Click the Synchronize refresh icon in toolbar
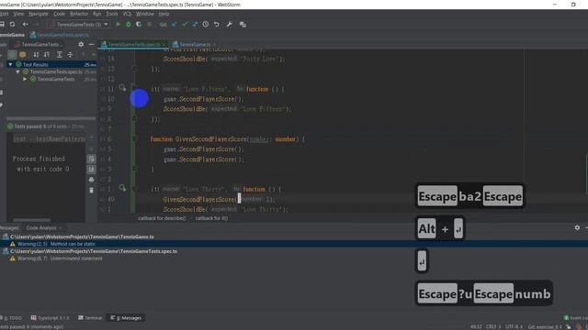This screenshot has width=588, height=330. 12,25
